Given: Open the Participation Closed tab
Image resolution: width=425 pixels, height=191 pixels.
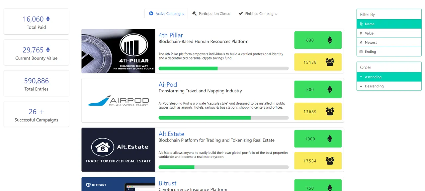Looking at the screenshot, I should 211,14.
